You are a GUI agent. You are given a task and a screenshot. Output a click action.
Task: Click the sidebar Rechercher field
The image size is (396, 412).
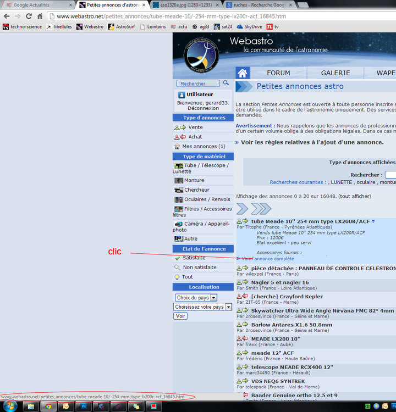[x=198, y=83]
